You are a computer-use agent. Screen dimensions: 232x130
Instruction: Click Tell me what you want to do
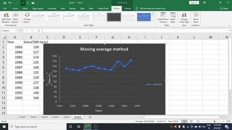153,9
